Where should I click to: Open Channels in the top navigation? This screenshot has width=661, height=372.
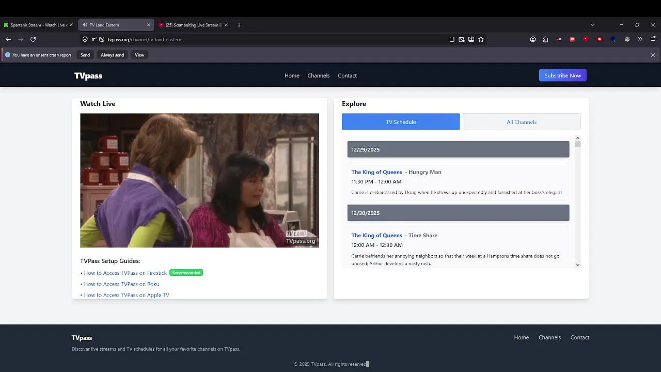click(319, 75)
